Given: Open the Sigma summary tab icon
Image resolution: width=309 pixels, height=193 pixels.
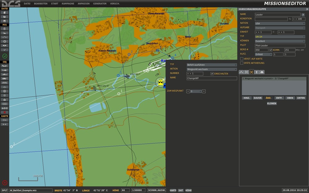Looking at the screenshot, I should click(256, 72).
